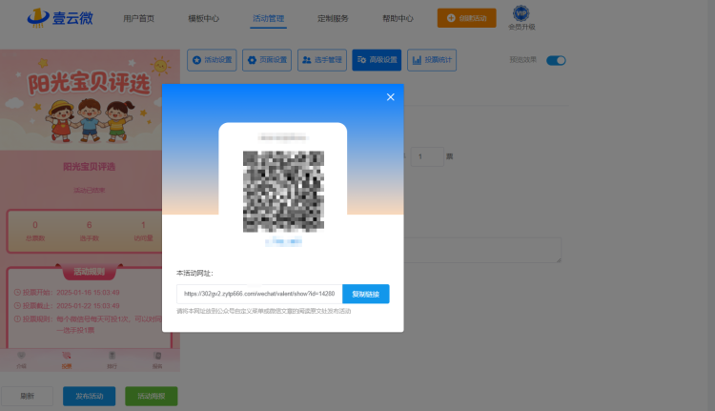Click the 访问量 count in preview
The height and width of the screenshot is (411, 715).
(143, 231)
